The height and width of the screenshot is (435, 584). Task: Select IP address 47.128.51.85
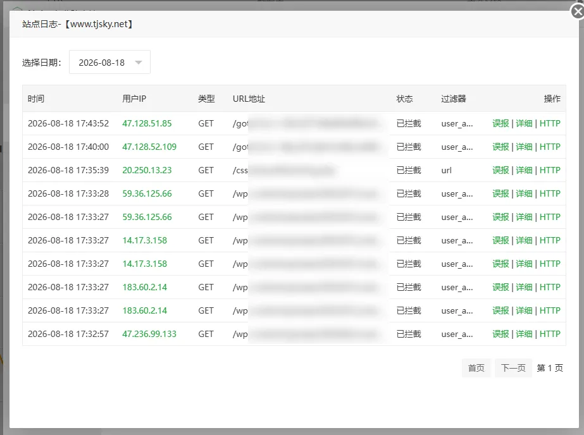point(147,123)
